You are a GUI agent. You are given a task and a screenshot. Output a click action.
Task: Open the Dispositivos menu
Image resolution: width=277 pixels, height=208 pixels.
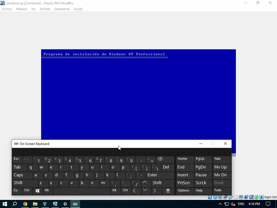pos(62,9)
